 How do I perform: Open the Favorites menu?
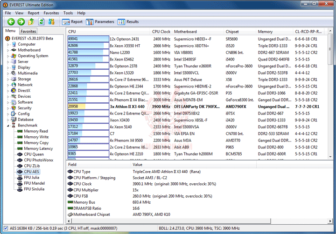[x=51, y=13]
